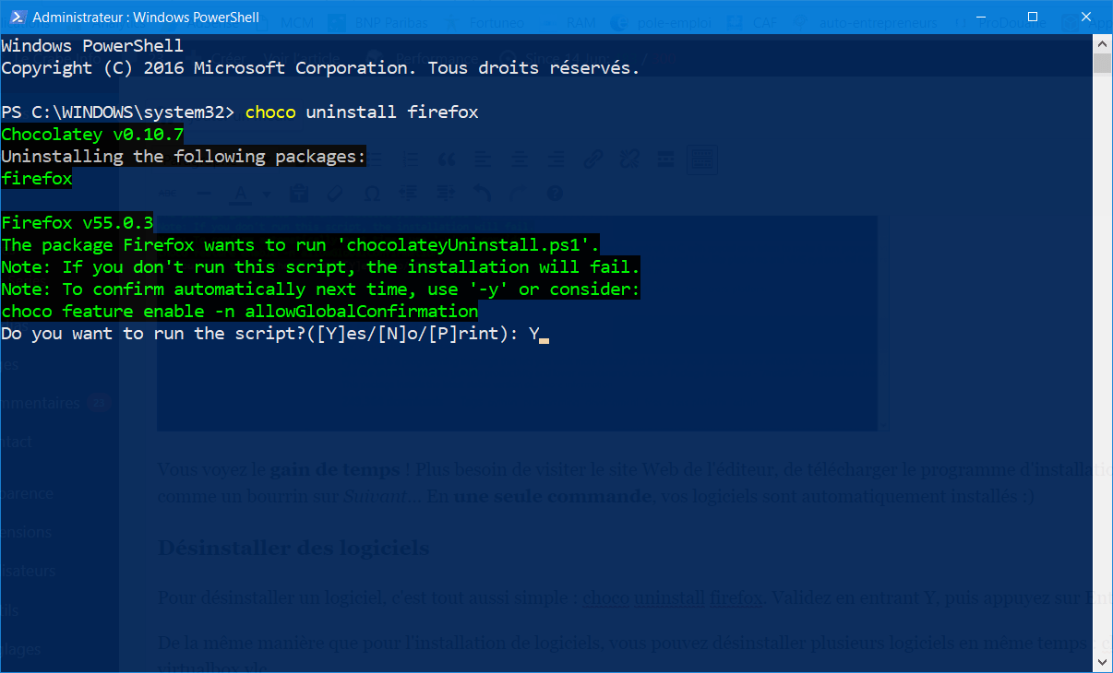
Task: Click 'Uninstalling the following packages:' line
Action: click(184, 157)
